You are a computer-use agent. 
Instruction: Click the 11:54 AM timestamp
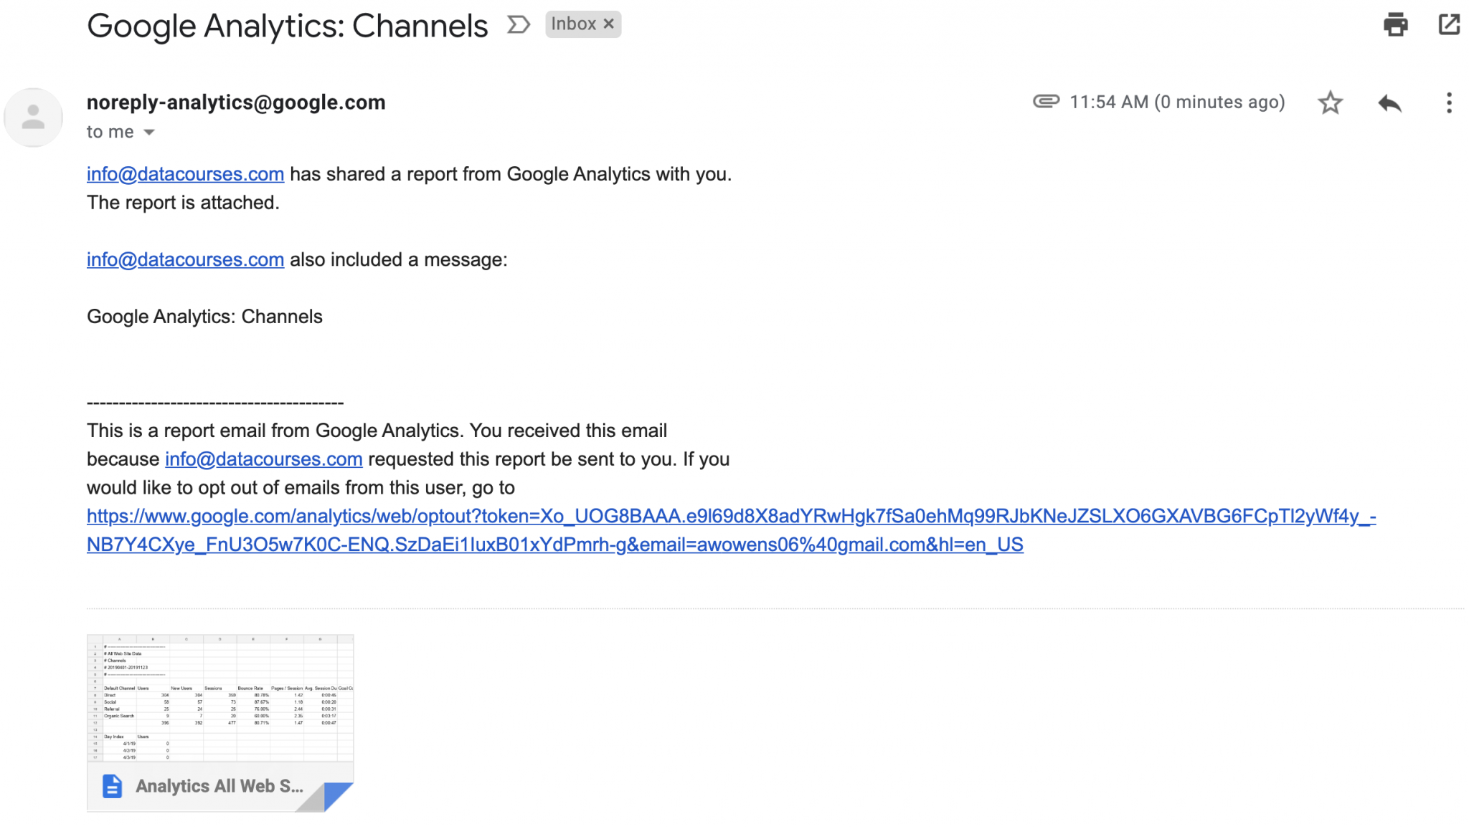click(x=1176, y=102)
